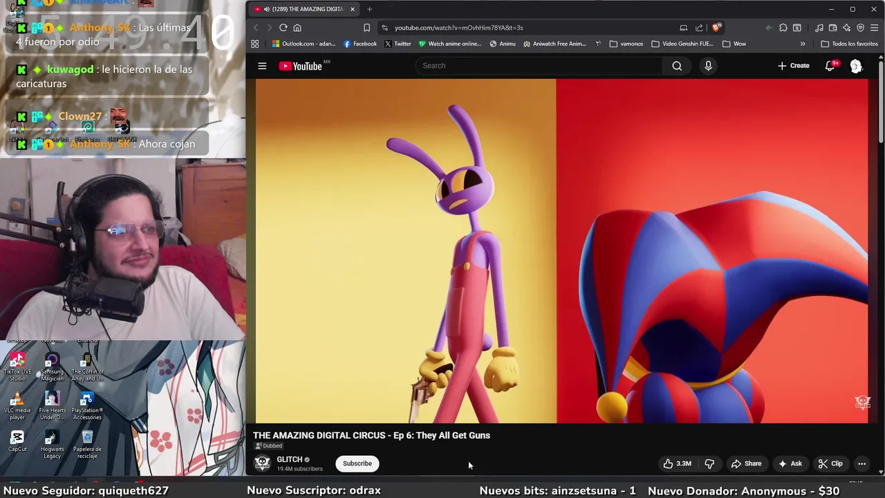The image size is (885, 498).
Task: Open CapCut desktop icon
Action: 17,441
